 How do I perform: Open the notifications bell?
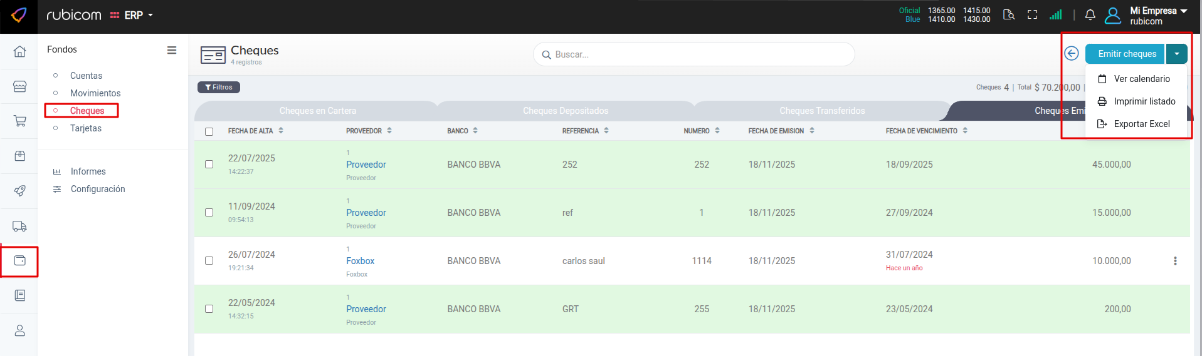point(1090,15)
